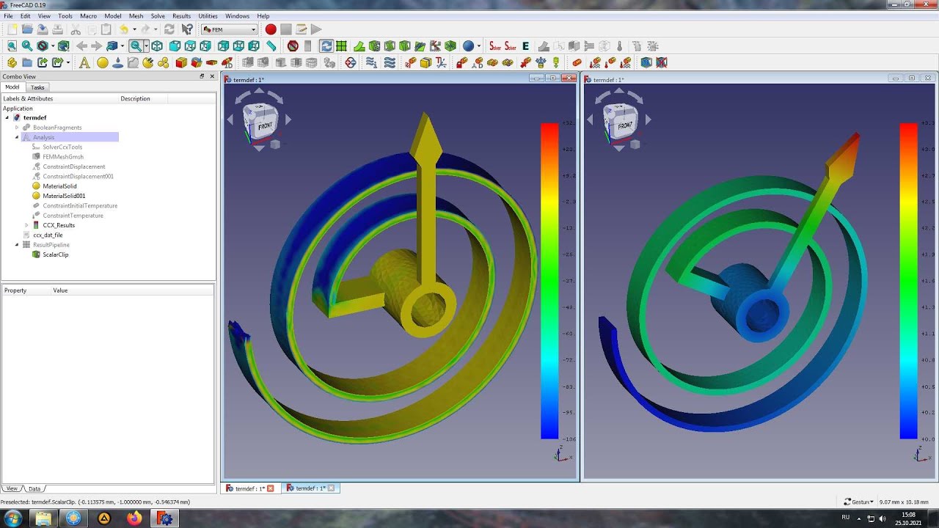Select ScalarClip in the model tree

coord(55,254)
